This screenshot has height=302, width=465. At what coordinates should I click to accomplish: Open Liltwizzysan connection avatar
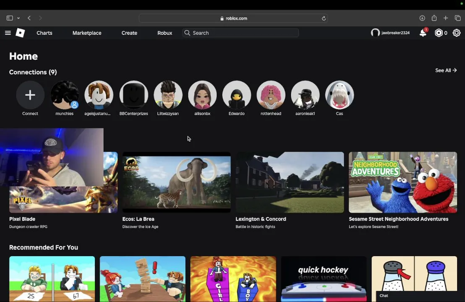168,95
